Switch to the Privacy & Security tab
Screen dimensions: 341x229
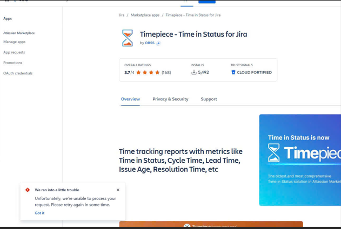[x=171, y=99]
